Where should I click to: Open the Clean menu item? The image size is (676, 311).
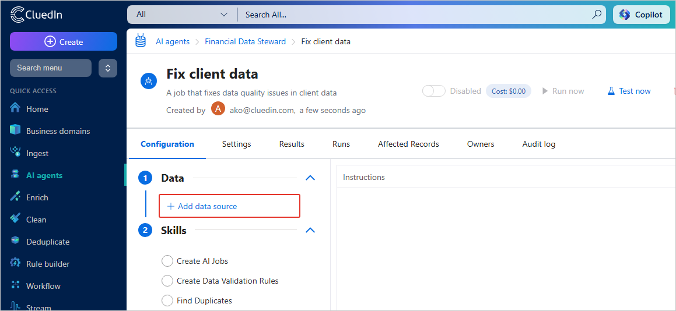click(x=36, y=220)
